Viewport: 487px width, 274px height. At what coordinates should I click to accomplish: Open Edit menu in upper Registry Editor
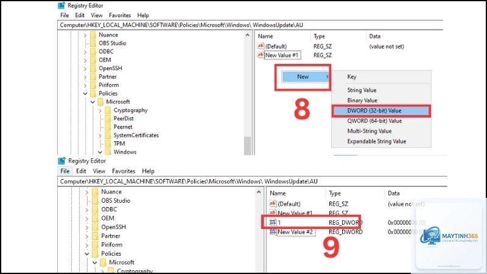tap(80, 15)
